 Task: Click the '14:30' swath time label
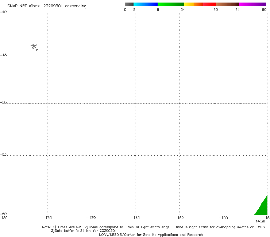(260, 221)
